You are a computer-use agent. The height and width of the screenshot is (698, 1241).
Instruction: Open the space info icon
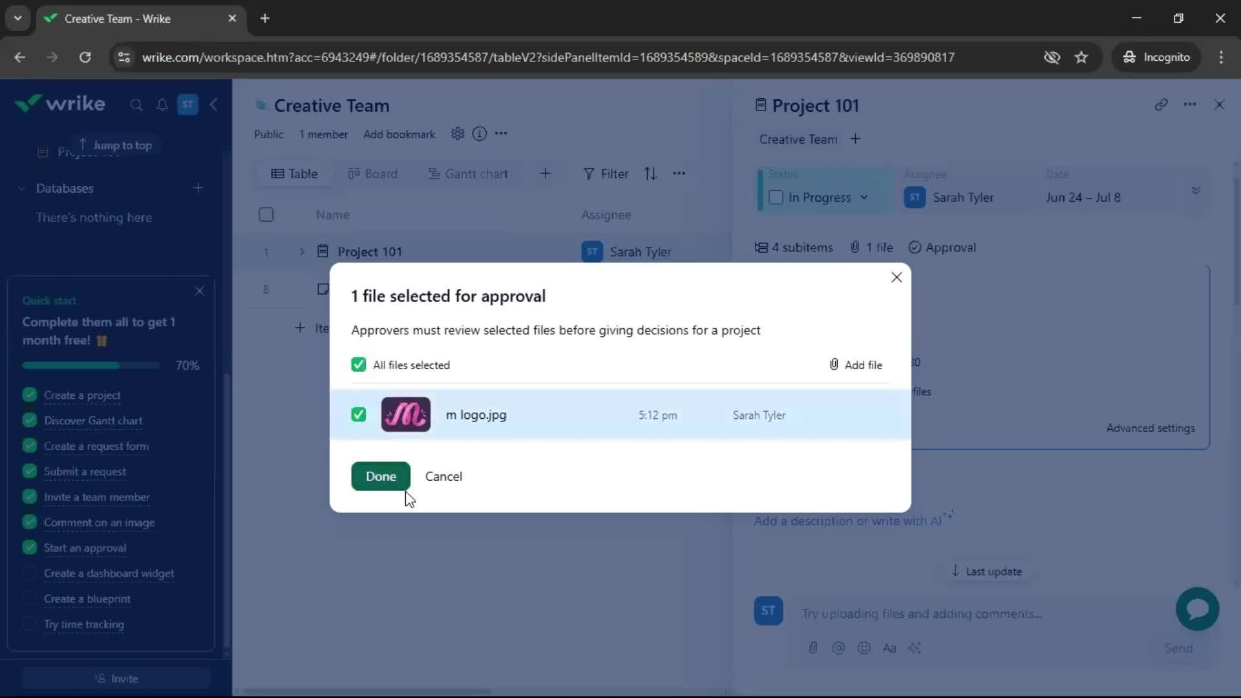point(479,134)
